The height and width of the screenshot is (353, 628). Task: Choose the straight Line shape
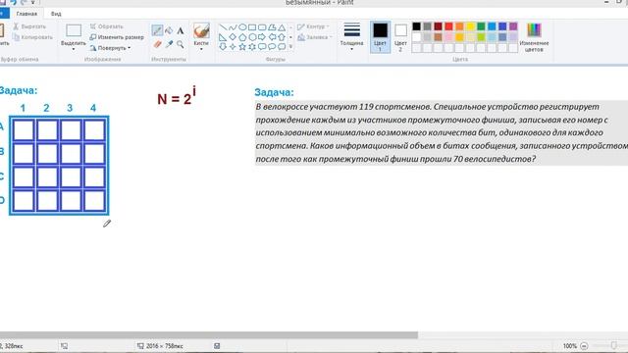[223, 27]
